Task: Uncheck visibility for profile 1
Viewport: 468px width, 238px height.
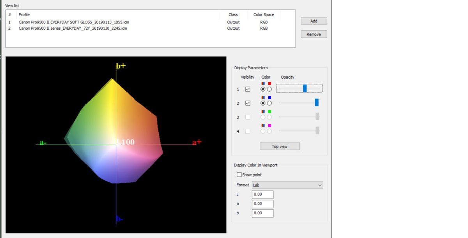Action: [248, 89]
